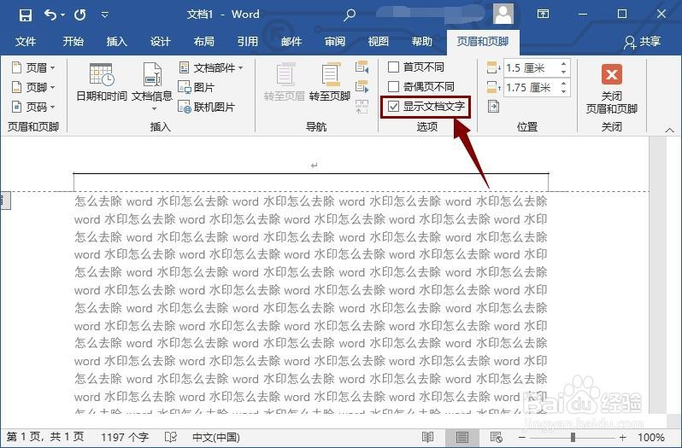Click the zoom slider handle

tap(573, 438)
